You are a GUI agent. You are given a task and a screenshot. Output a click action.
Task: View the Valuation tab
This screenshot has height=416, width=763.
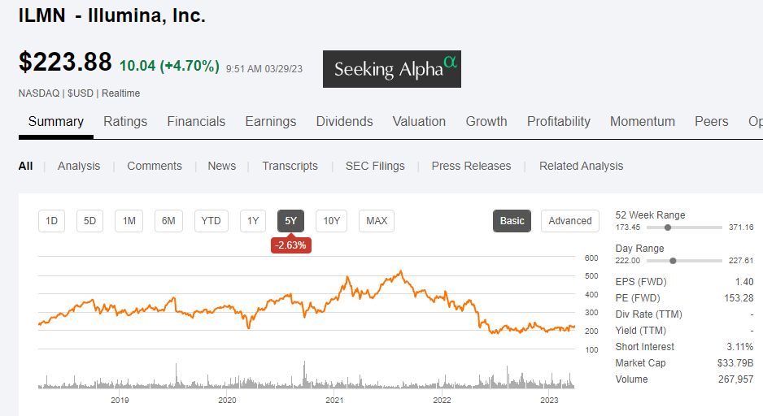click(419, 121)
